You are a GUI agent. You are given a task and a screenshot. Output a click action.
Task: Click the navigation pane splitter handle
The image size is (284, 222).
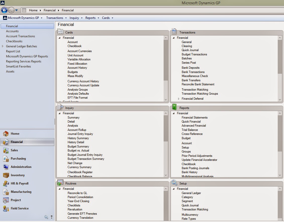tap(55, 122)
